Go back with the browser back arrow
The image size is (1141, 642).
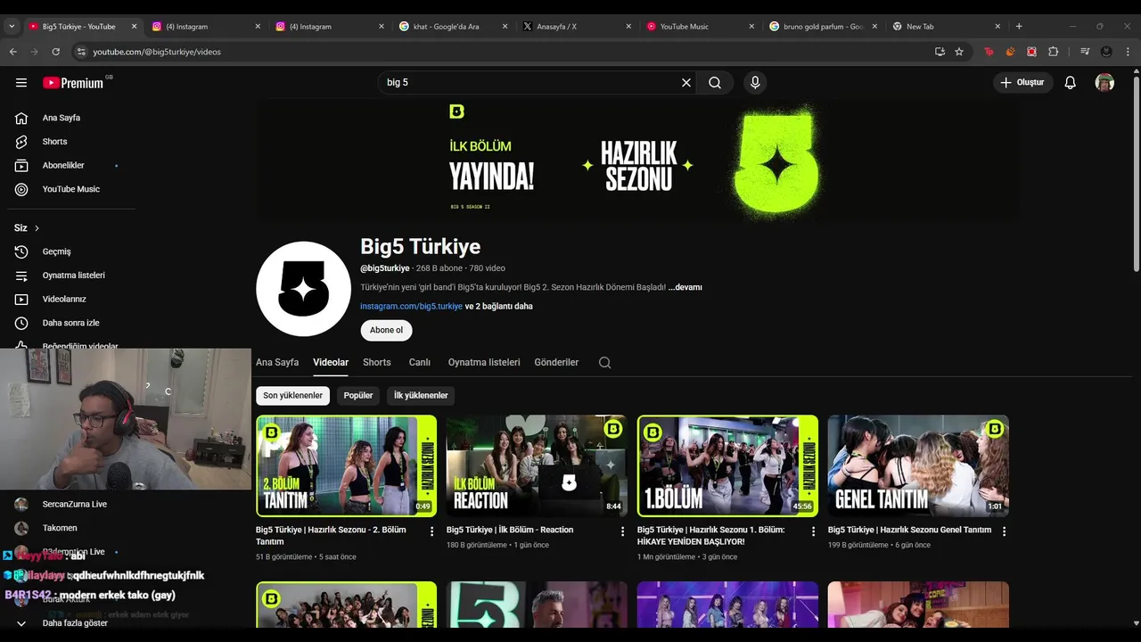13,52
